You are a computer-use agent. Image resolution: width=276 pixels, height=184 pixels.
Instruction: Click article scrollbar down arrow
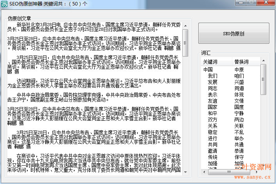coord(185,172)
